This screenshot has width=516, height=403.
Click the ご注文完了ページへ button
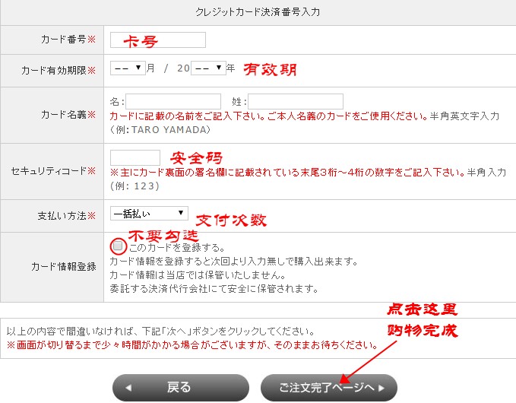pos(328,388)
